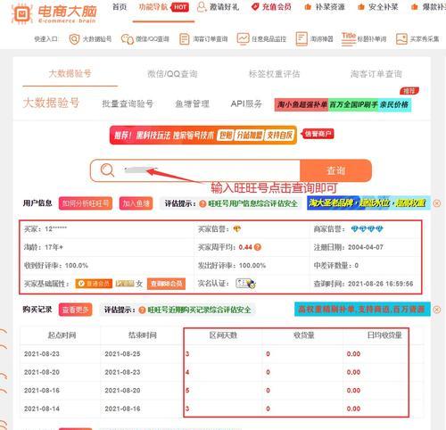Screen dimensions: 446x430
Task: Click the help icon next to 0.44
Action: (258, 247)
